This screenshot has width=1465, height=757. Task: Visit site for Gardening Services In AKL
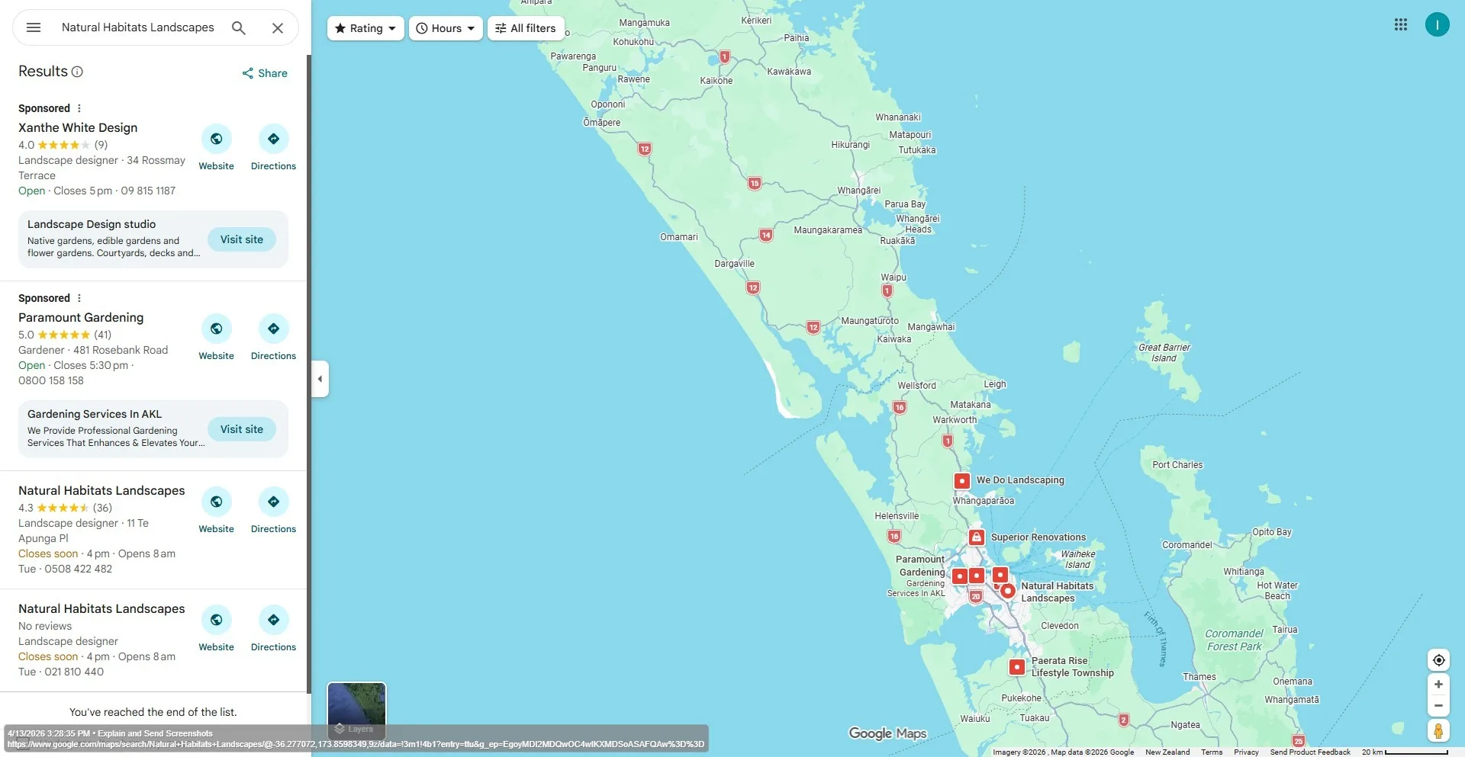pos(242,429)
